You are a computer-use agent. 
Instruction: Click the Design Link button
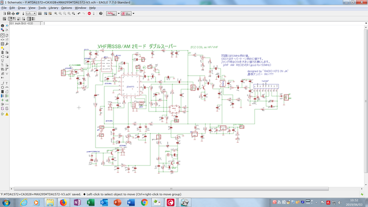pos(110,14)
